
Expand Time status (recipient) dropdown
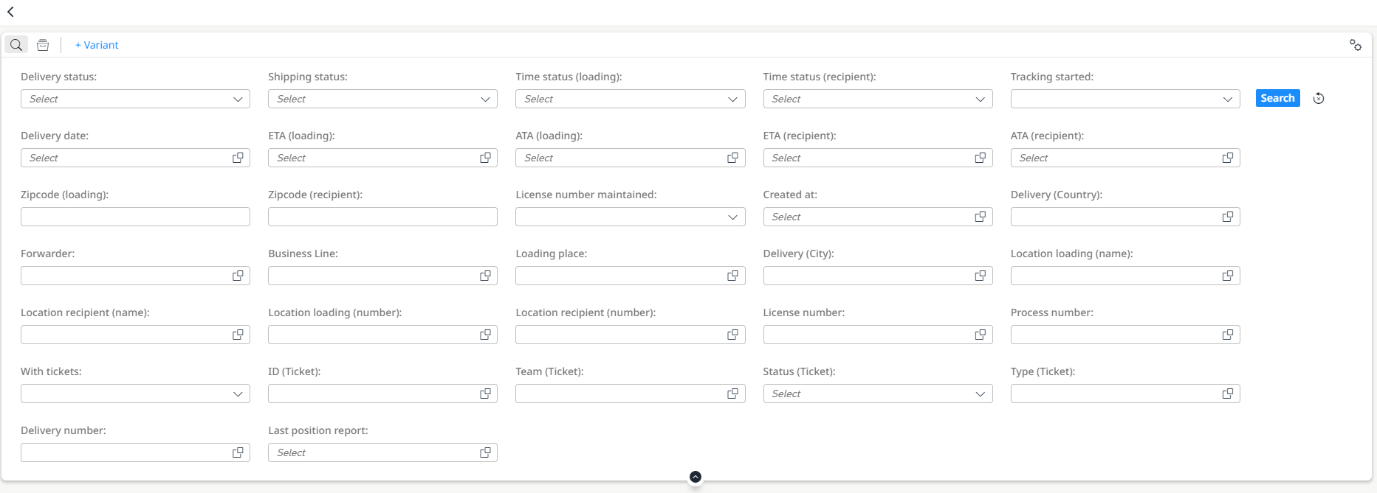(878, 99)
